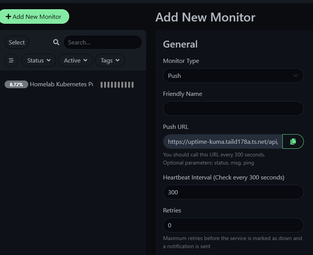Click the list layout icon below Select

11,60
